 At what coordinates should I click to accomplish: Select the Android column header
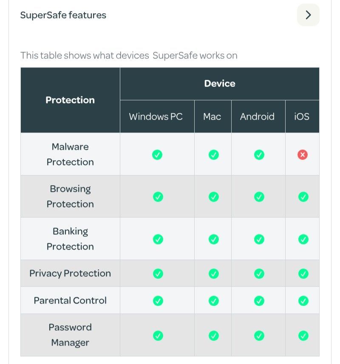point(257,116)
